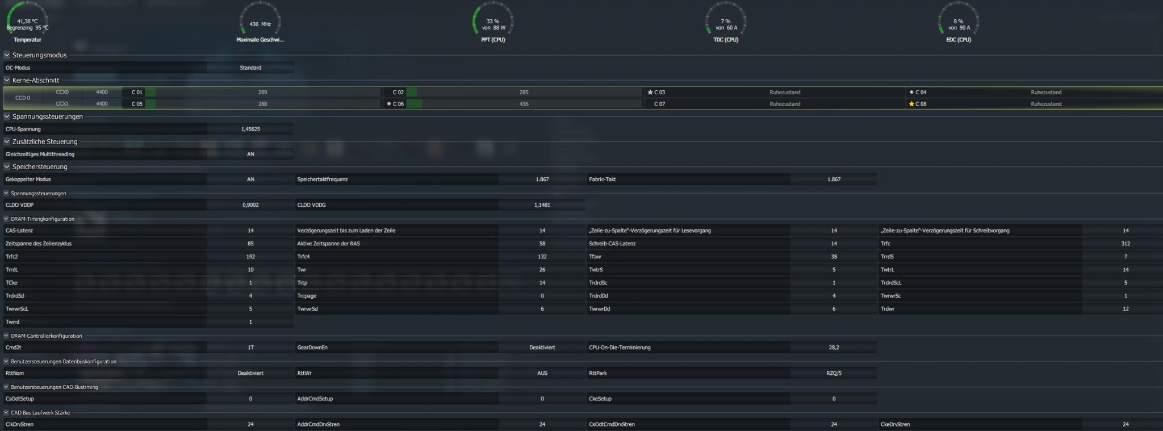Click the TDC (CPU) gauge

pos(726,23)
